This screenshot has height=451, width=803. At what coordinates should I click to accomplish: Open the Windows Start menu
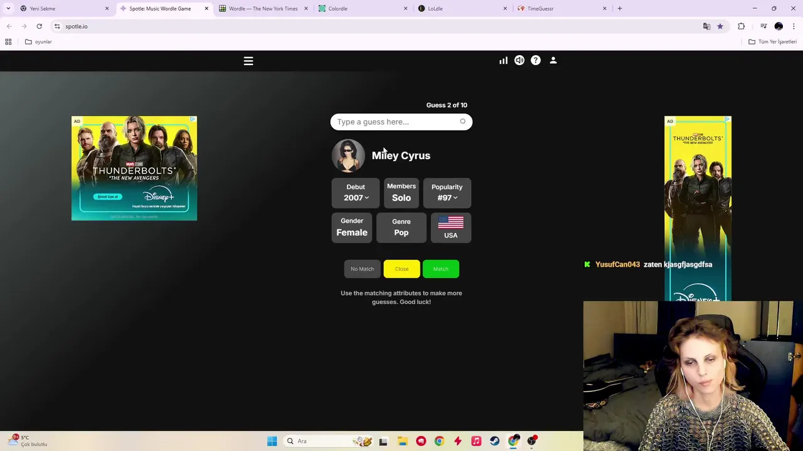(272, 441)
